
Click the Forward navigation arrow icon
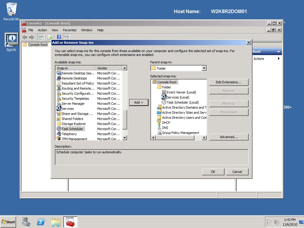tap(32, 37)
